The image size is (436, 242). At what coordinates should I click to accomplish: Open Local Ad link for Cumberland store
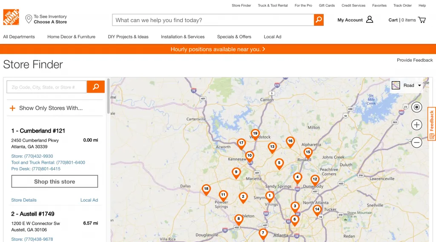(89, 200)
